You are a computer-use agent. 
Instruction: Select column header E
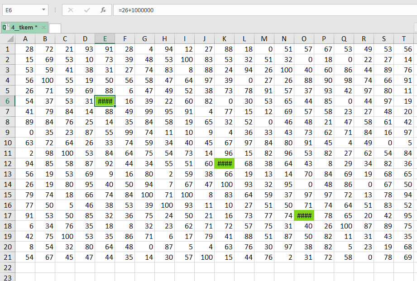point(105,39)
